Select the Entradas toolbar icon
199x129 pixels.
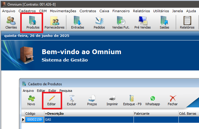(x=77, y=23)
